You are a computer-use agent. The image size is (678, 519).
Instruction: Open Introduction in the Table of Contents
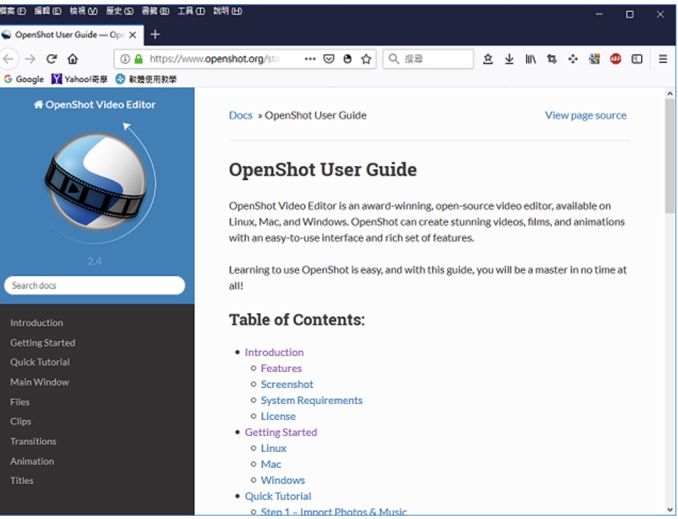[274, 352]
